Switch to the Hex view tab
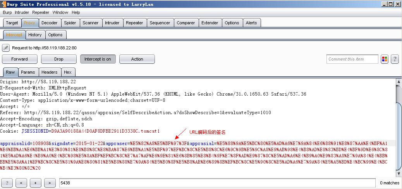 pos(68,72)
